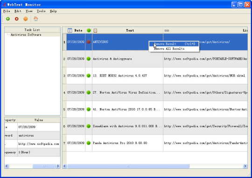Image resolution: width=252 pixels, height=178 pixels.
Task: Click the Panda Antivirus Pro 2010 cell
Action: click(127, 143)
